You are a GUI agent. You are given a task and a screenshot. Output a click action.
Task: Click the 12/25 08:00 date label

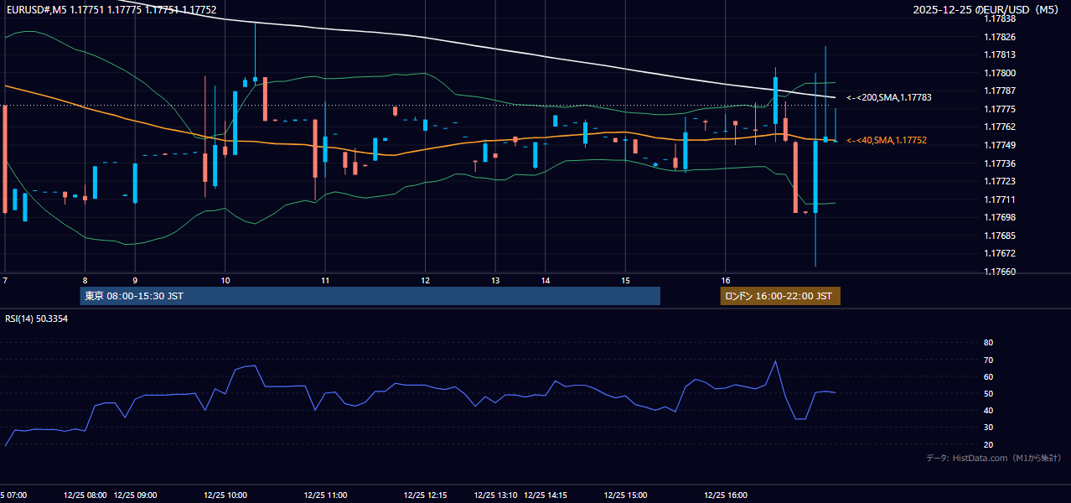pos(85,495)
